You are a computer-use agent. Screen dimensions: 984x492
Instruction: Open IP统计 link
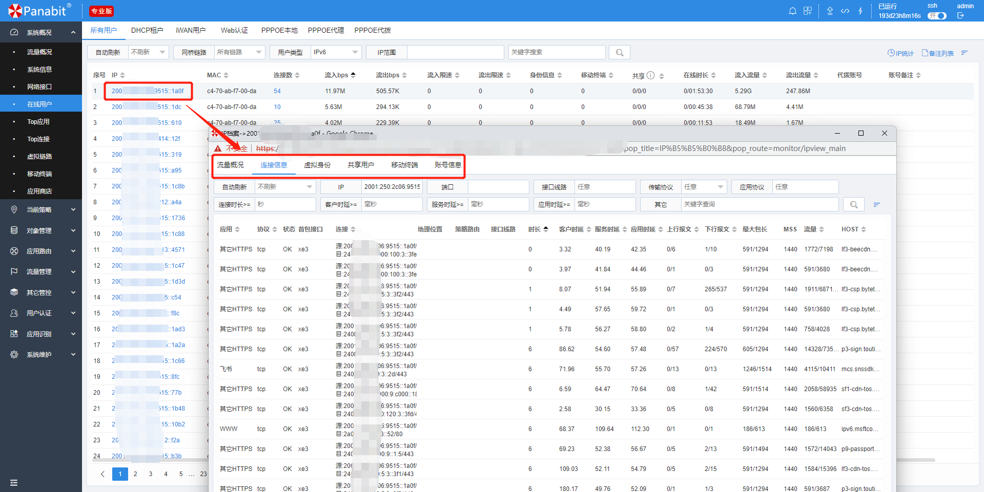click(x=901, y=53)
